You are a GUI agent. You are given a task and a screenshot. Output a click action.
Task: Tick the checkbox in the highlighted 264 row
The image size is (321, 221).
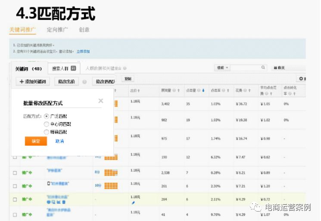(x=15, y=199)
